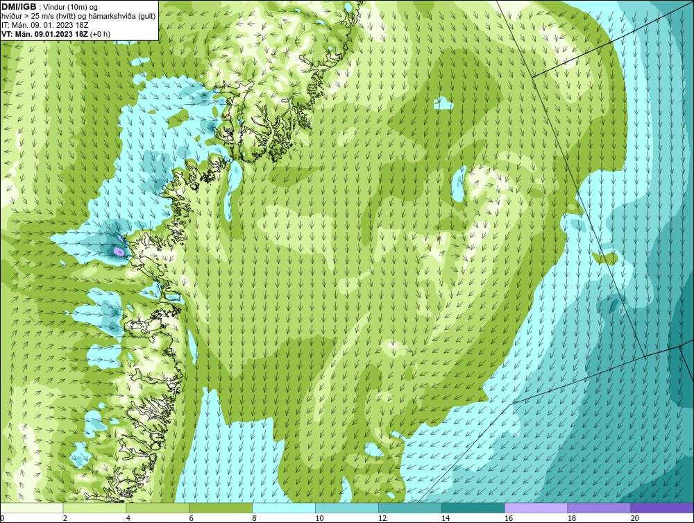
Task: Click the IT: Mán. 09. 01. 2023 18Z line
Action: click(45, 25)
